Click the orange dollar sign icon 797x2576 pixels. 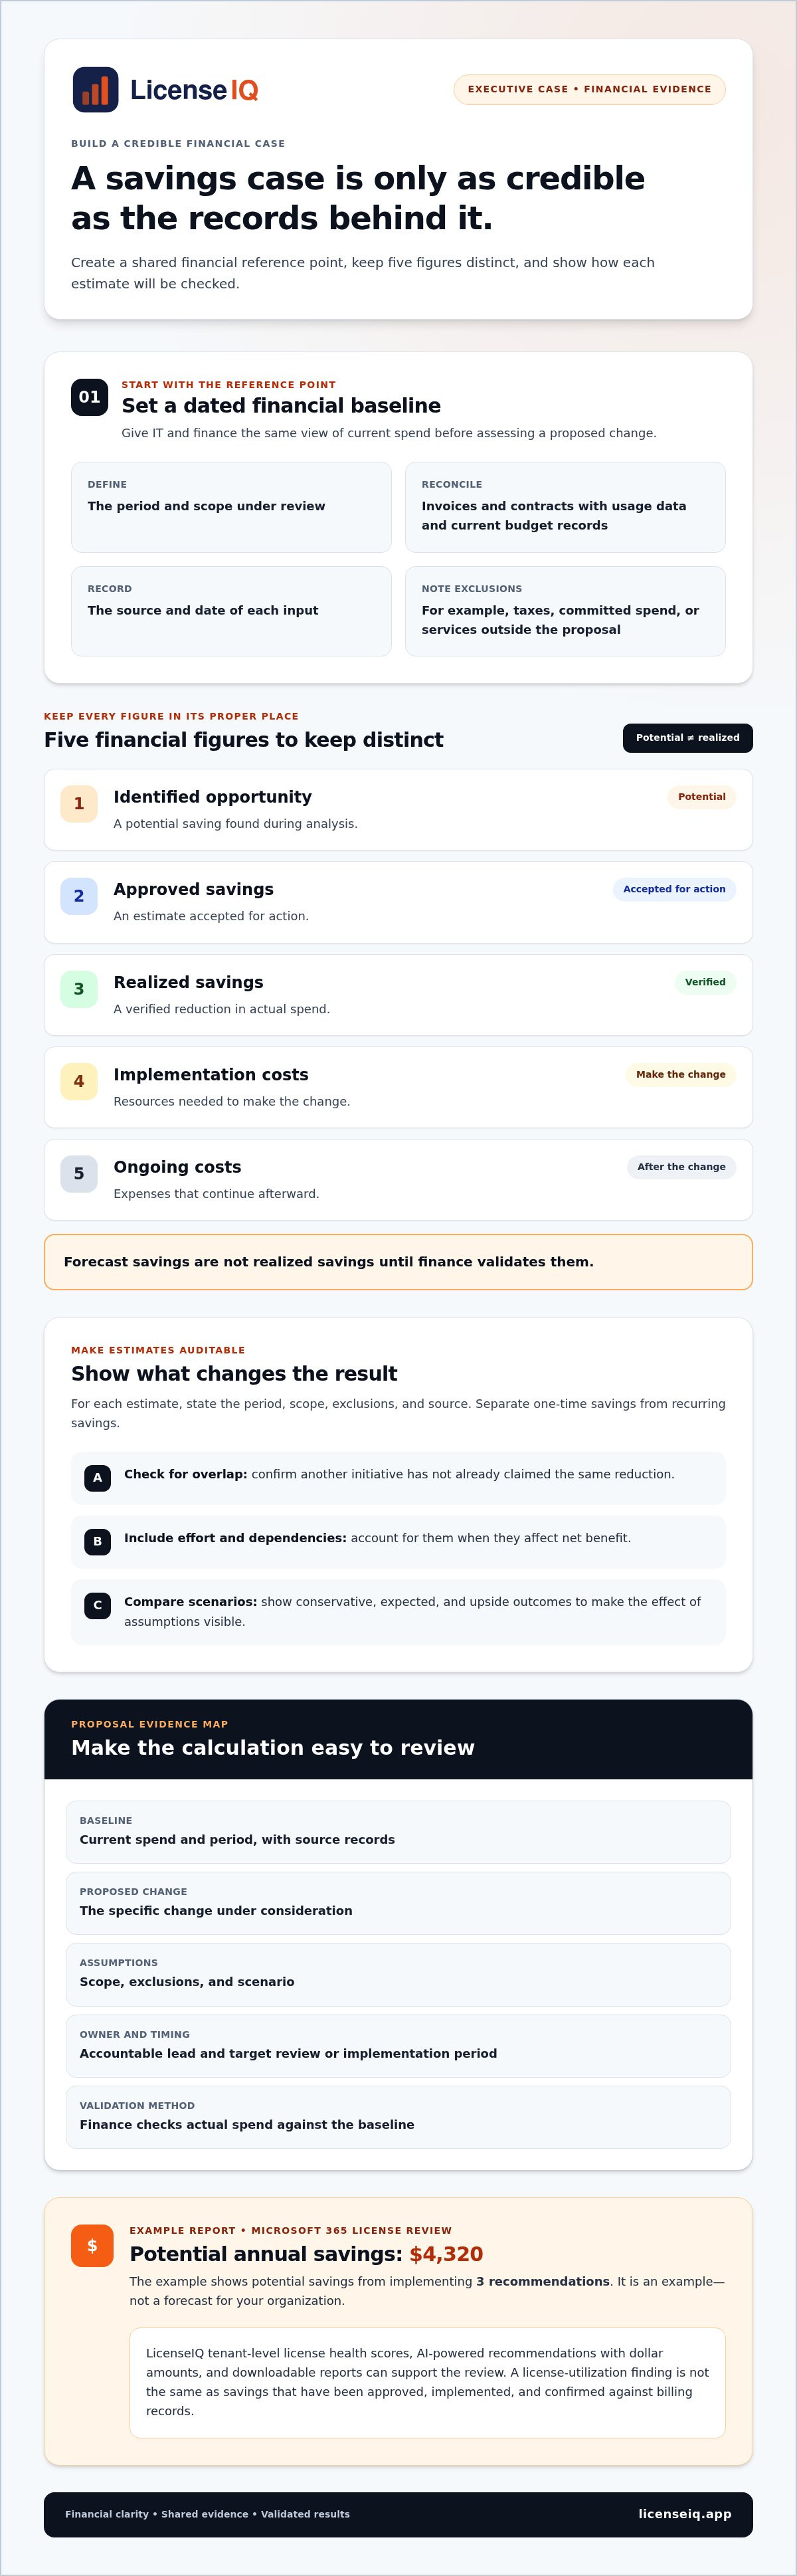pyautogui.click(x=92, y=2246)
